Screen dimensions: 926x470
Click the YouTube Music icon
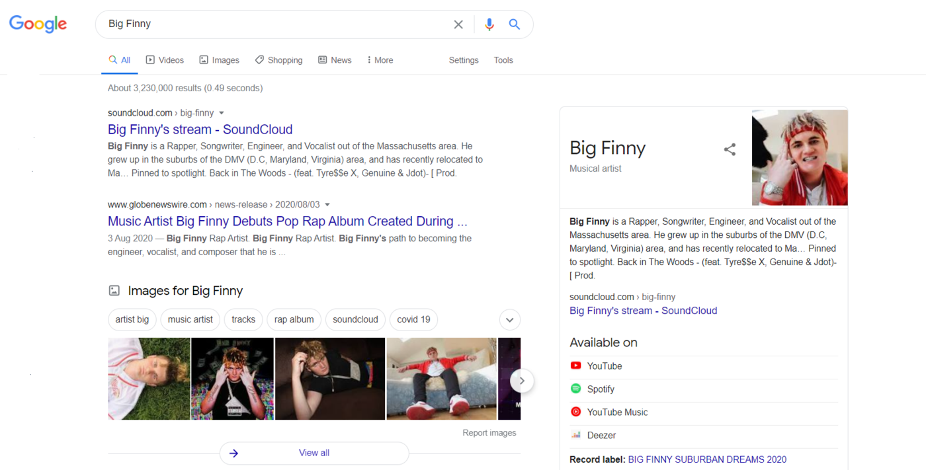click(575, 412)
